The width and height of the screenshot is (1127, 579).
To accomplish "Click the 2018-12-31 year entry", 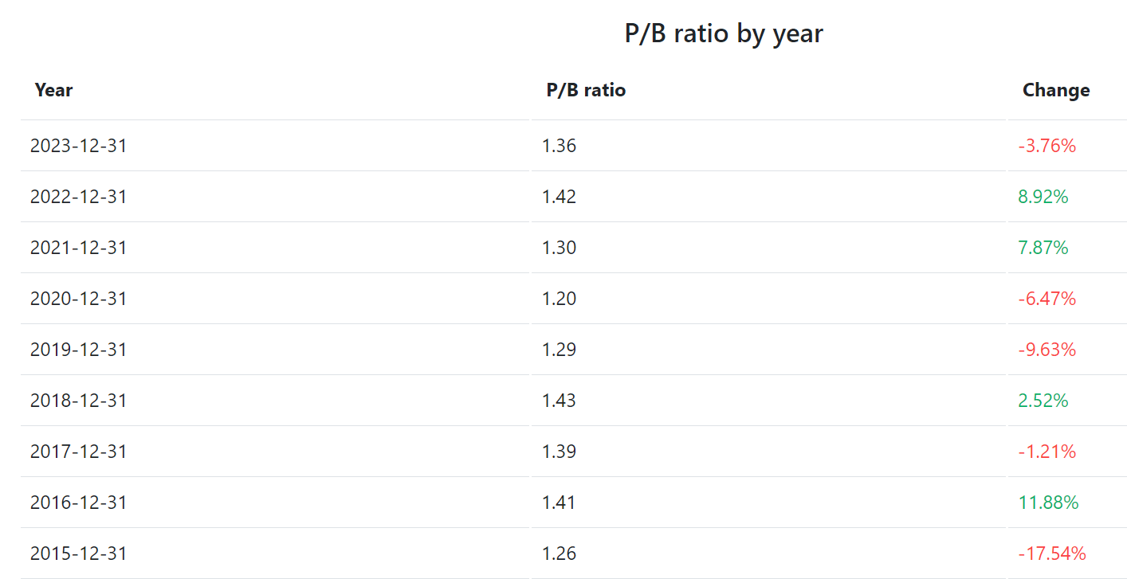I will [78, 401].
